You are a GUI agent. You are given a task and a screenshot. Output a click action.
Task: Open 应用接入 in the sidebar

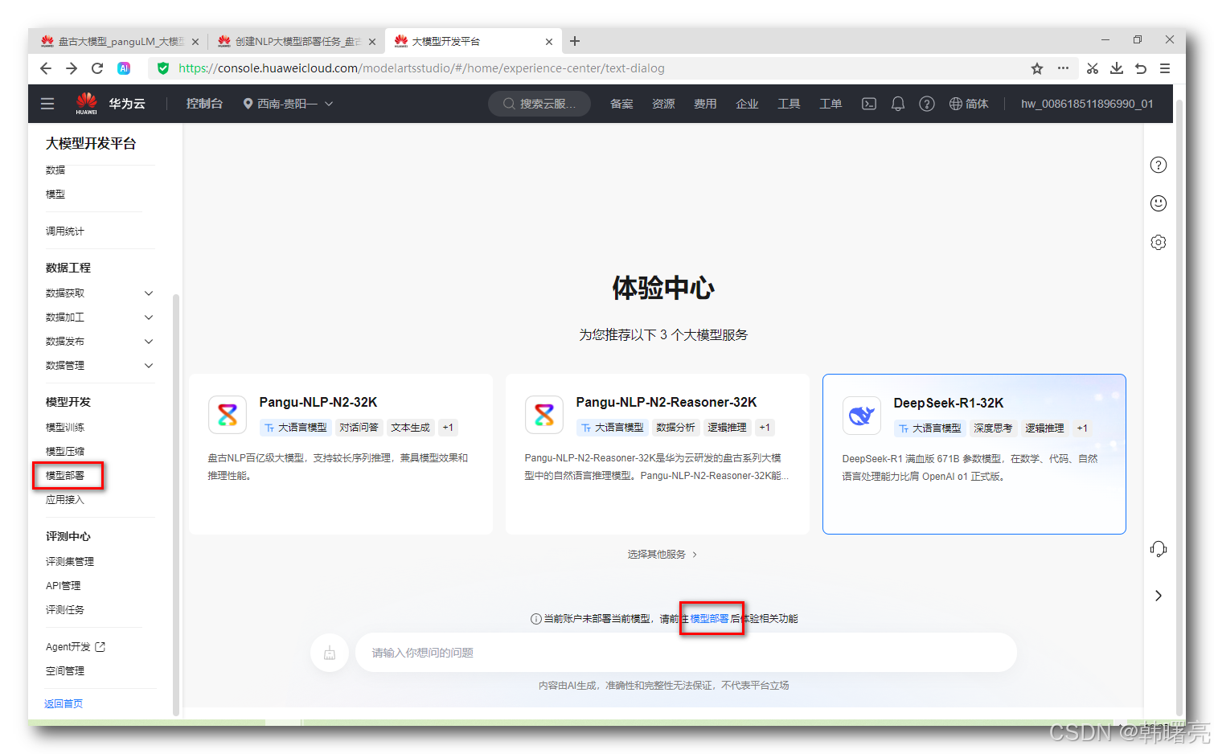[65, 500]
